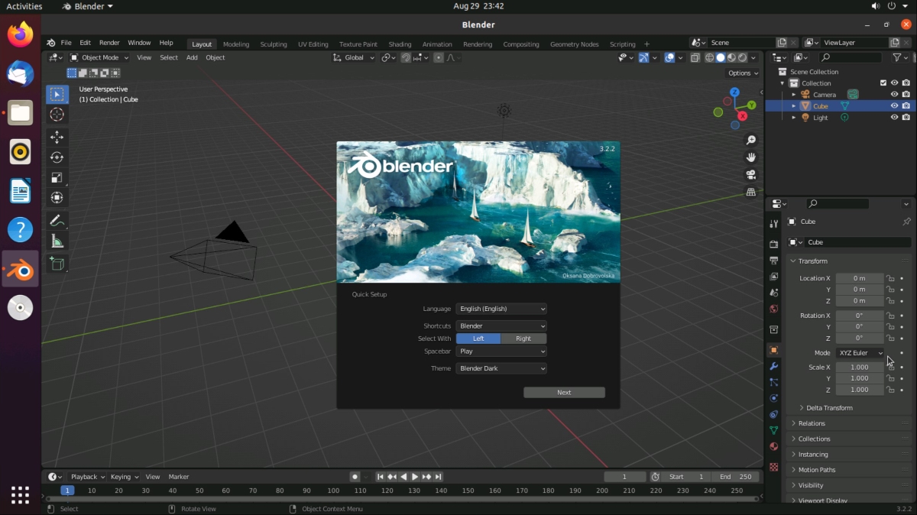Click the Next button in Quick Setup
Viewport: 917px width, 515px height.
[x=564, y=392]
